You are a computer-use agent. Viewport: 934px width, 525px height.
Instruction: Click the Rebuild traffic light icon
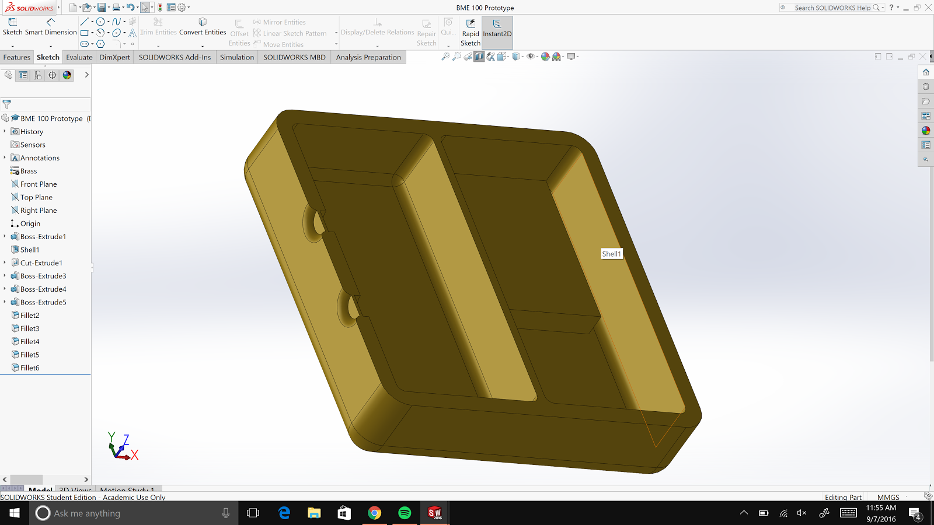[x=160, y=8]
